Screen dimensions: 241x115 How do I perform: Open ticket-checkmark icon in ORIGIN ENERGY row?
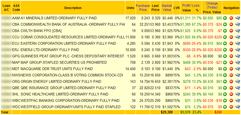pos(238,81)
